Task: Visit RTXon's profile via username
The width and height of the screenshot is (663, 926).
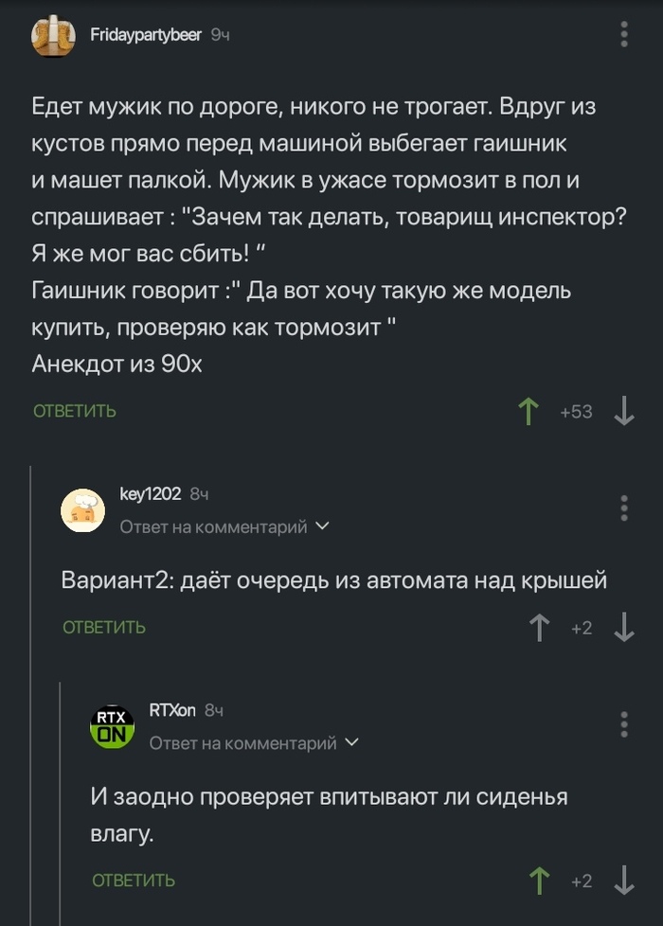Action: [172, 710]
